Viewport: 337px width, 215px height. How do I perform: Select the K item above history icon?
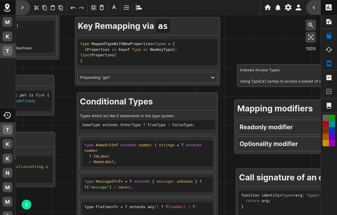[7, 36]
